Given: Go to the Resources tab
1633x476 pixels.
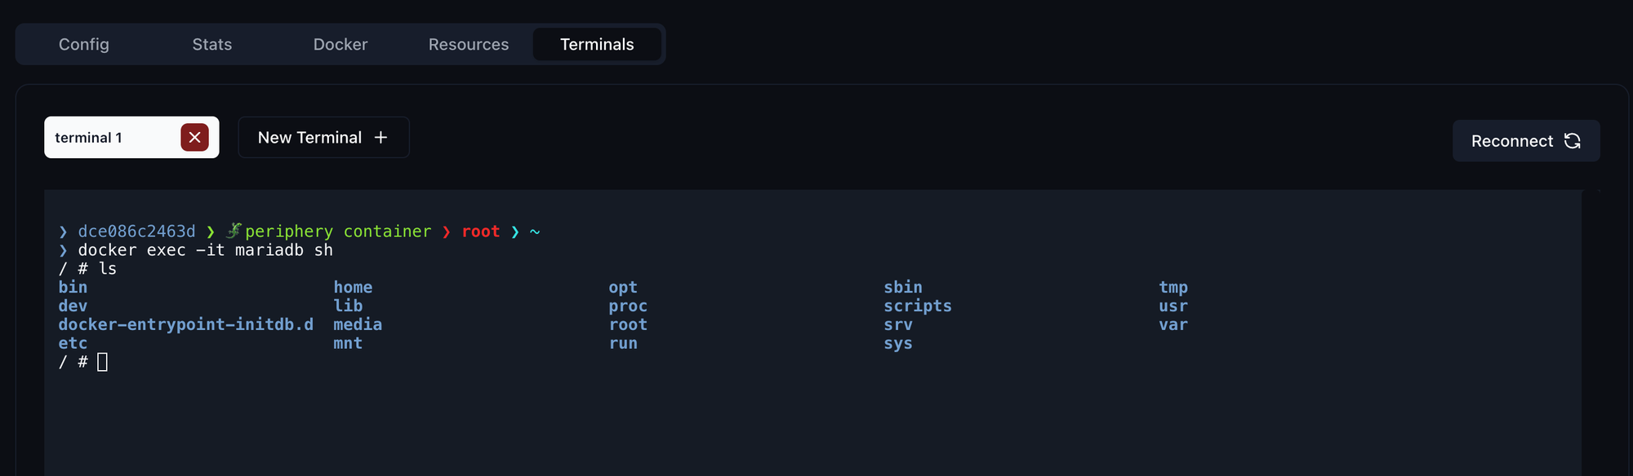Looking at the screenshot, I should point(469,44).
